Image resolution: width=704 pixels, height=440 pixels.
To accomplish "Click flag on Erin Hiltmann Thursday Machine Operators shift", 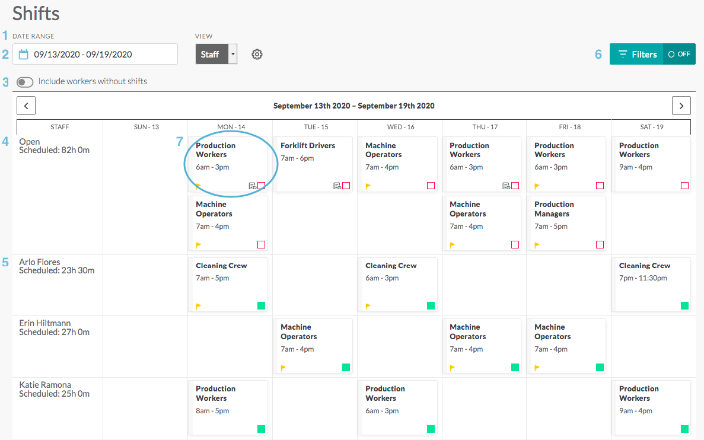I will 453,368.
